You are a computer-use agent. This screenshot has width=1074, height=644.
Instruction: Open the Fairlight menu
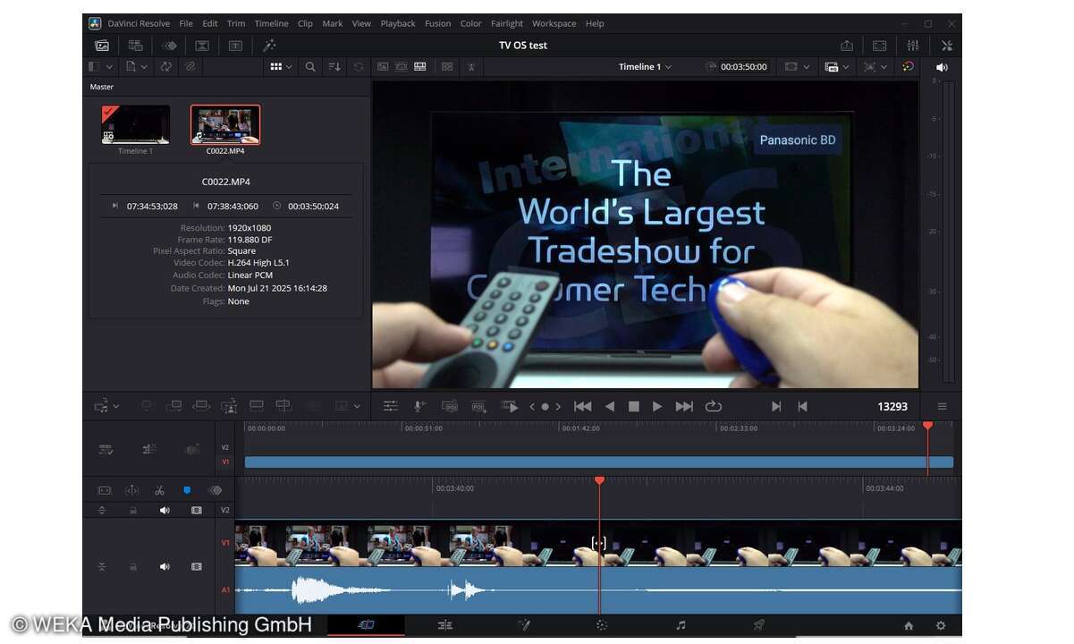(507, 23)
